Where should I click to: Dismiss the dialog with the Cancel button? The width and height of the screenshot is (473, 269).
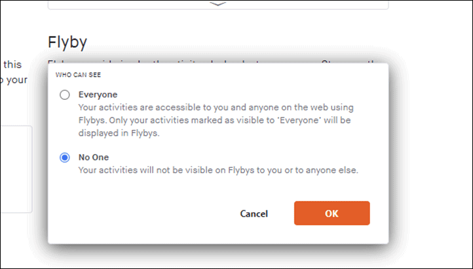point(254,214)
